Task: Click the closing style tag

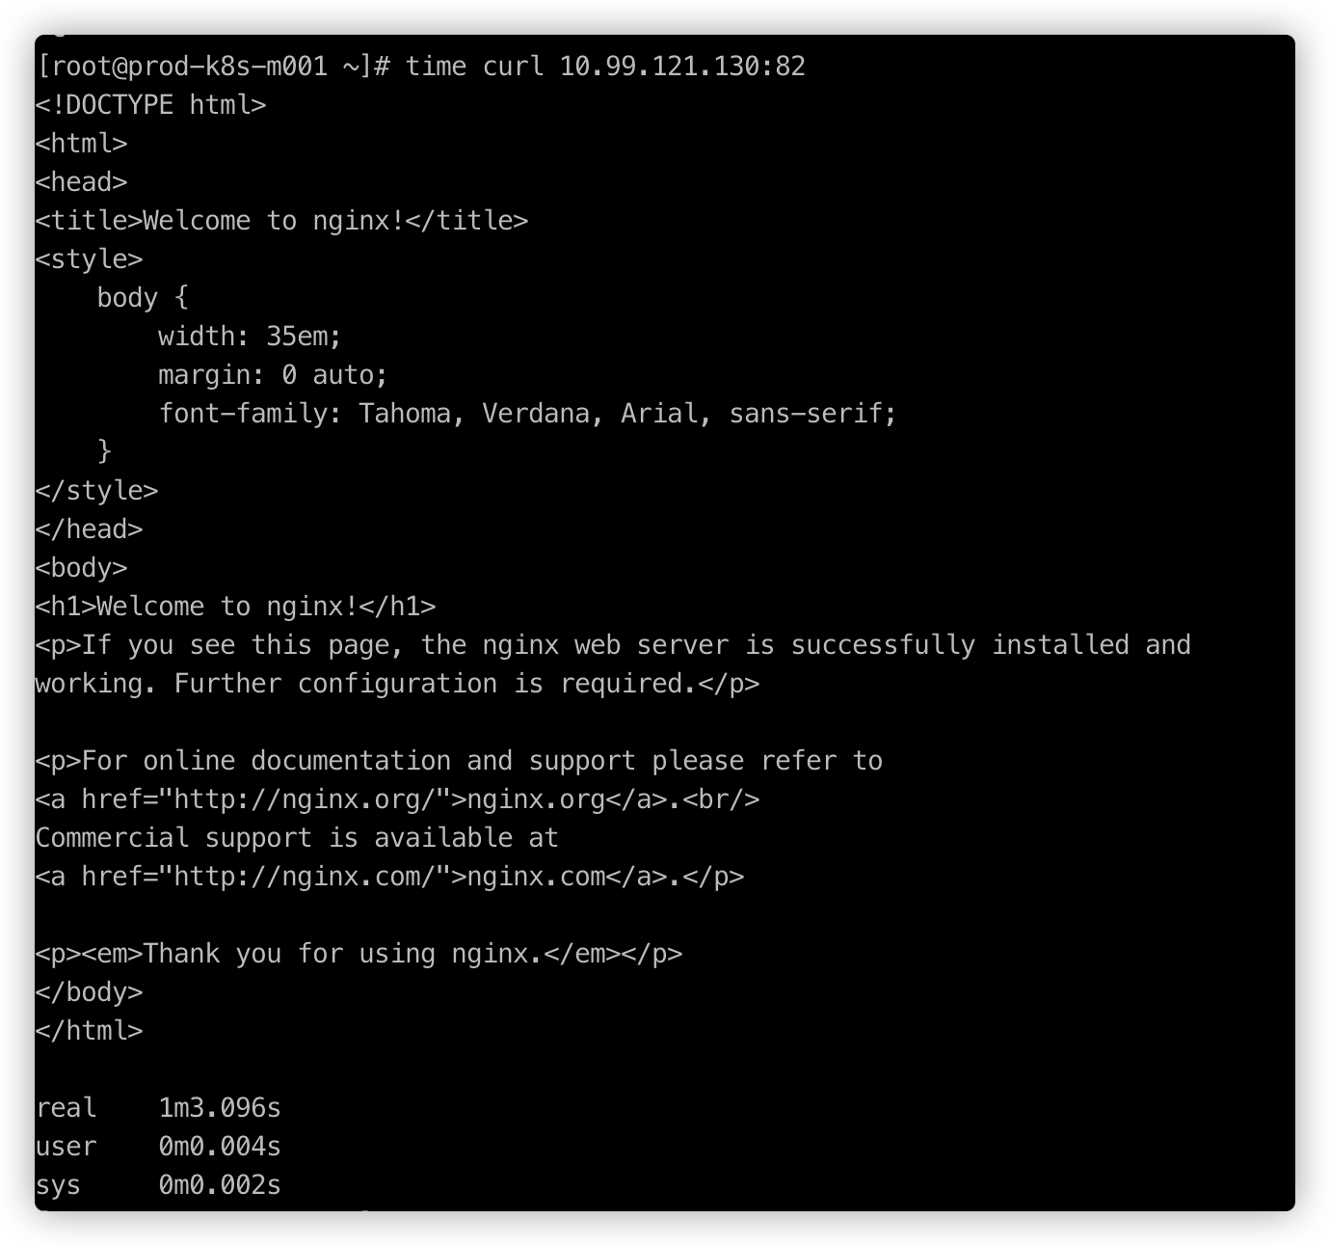Action: pos(96,491)
